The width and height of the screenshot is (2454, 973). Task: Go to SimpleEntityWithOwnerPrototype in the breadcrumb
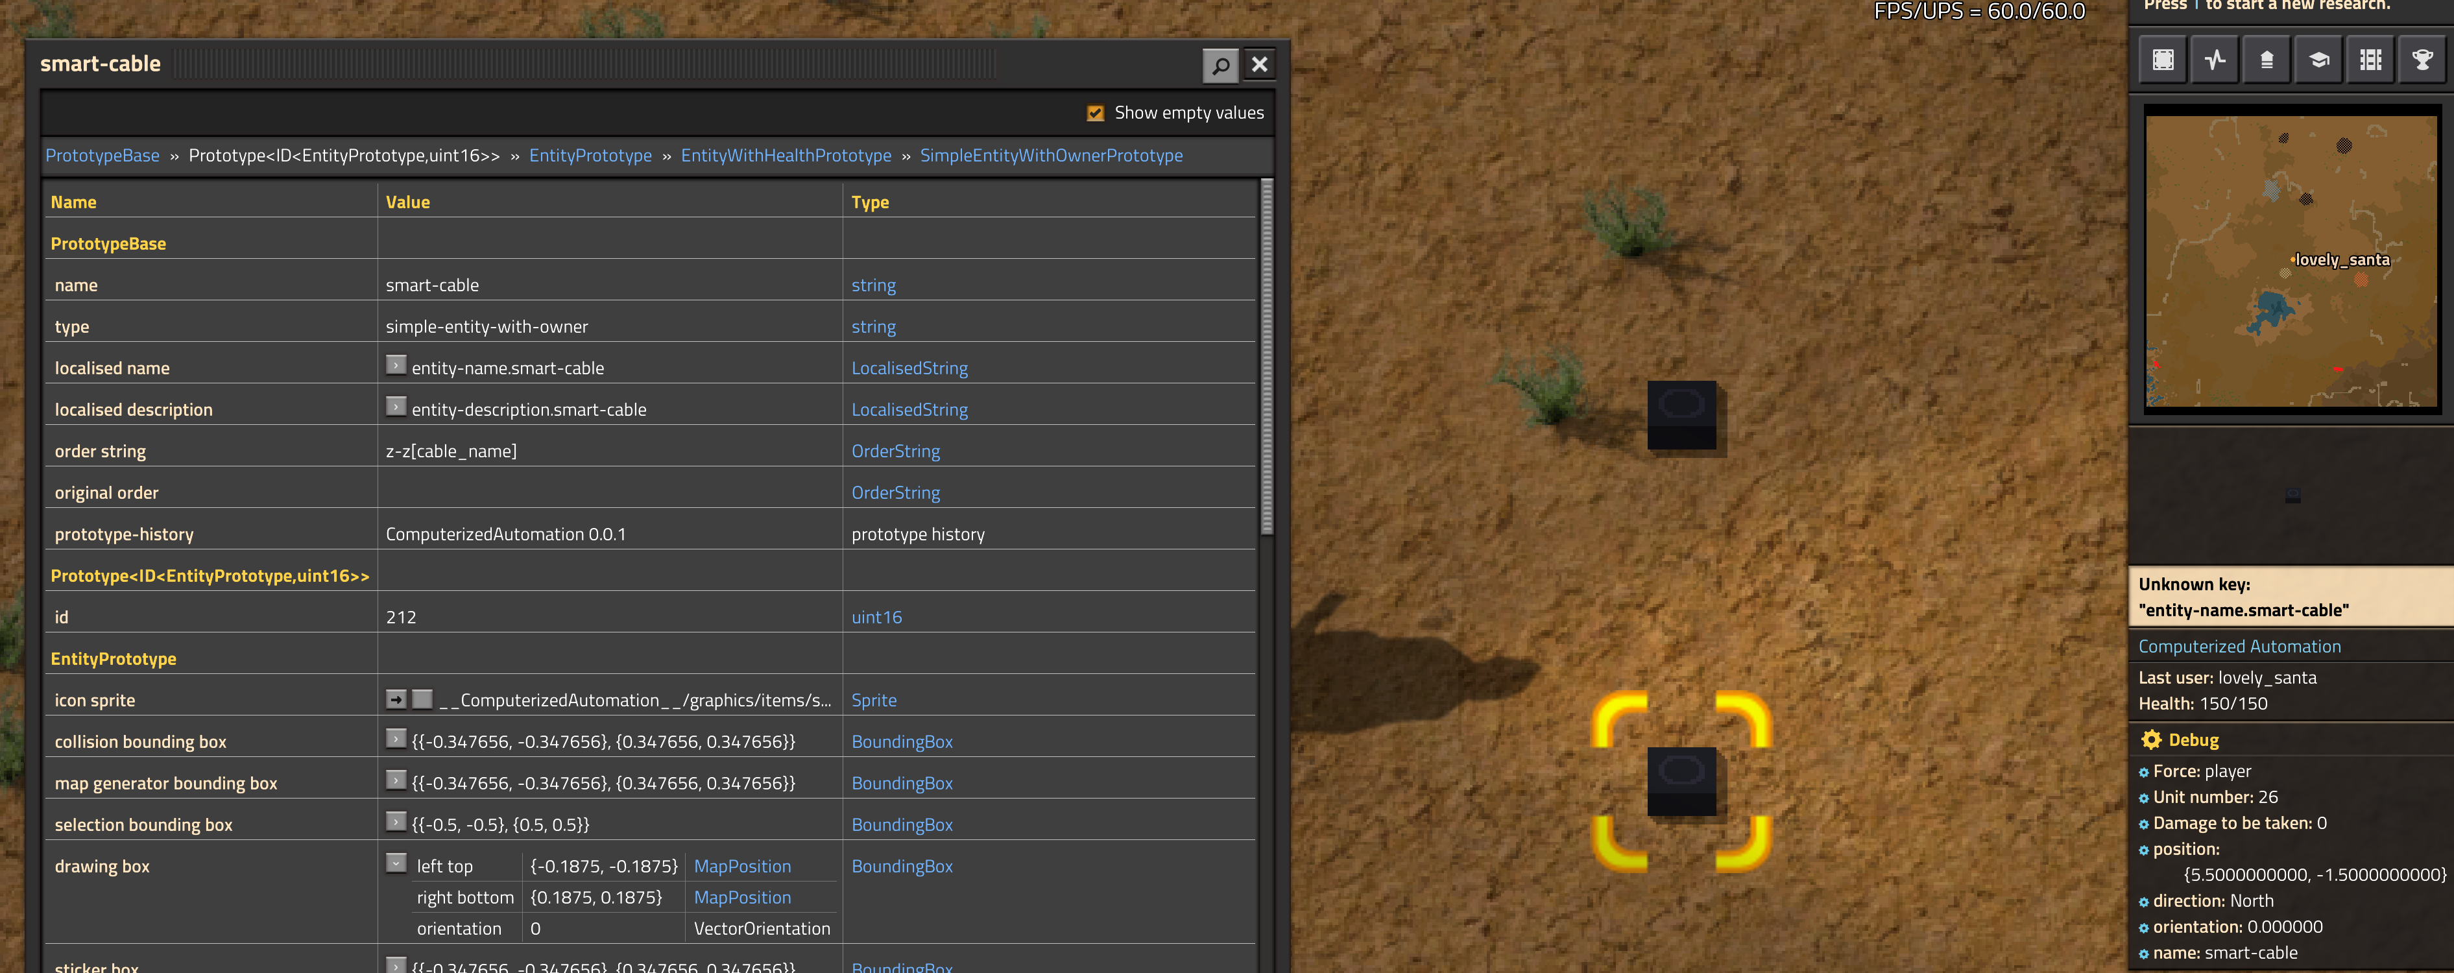click(1052, 155)
